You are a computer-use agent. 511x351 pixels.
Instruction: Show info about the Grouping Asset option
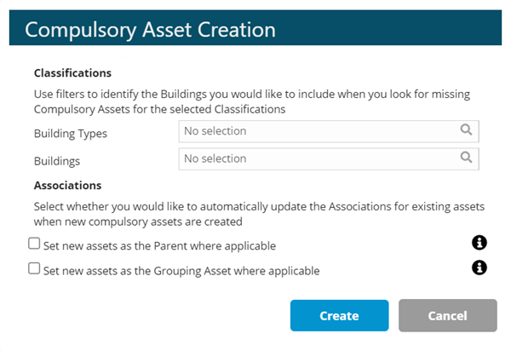479,268
